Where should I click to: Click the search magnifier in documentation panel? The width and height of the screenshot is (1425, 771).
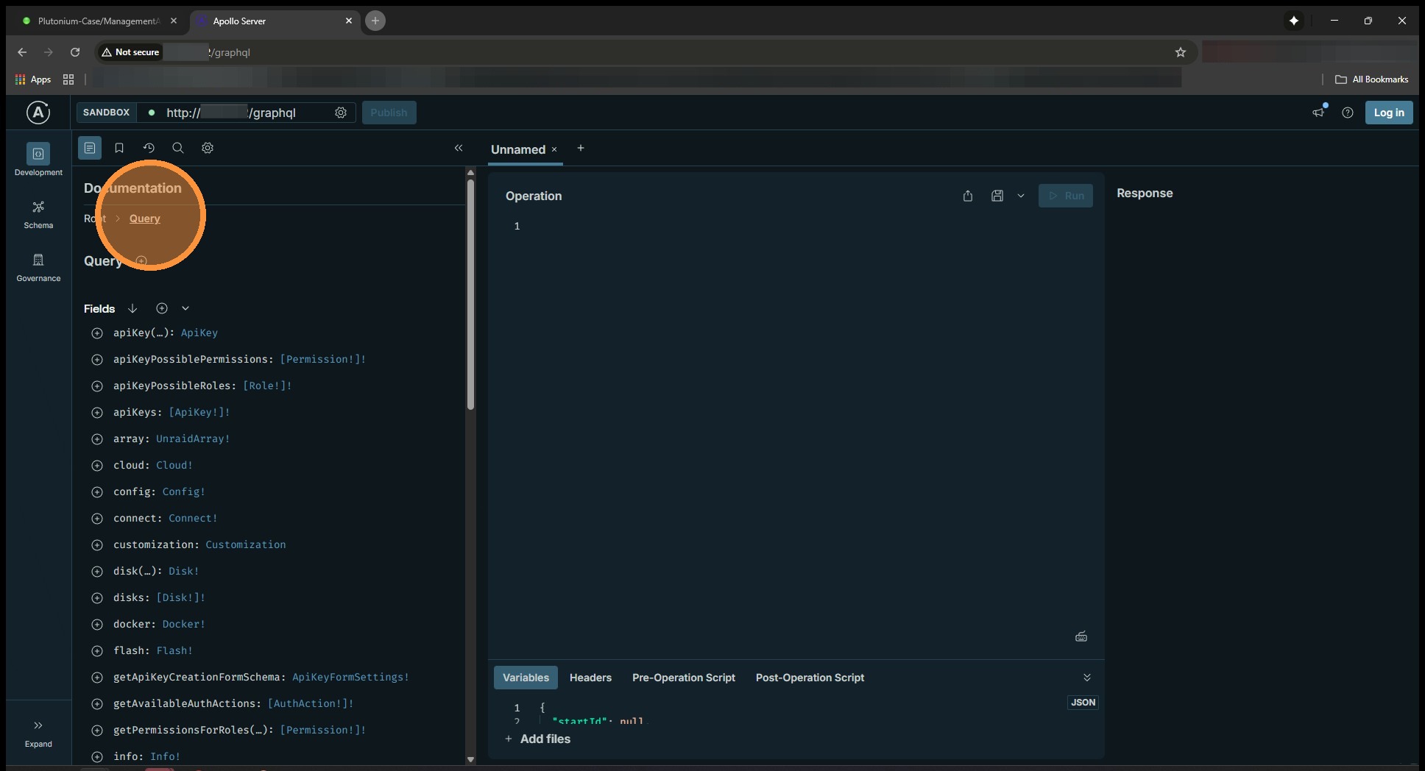click(x=178, y=148)
